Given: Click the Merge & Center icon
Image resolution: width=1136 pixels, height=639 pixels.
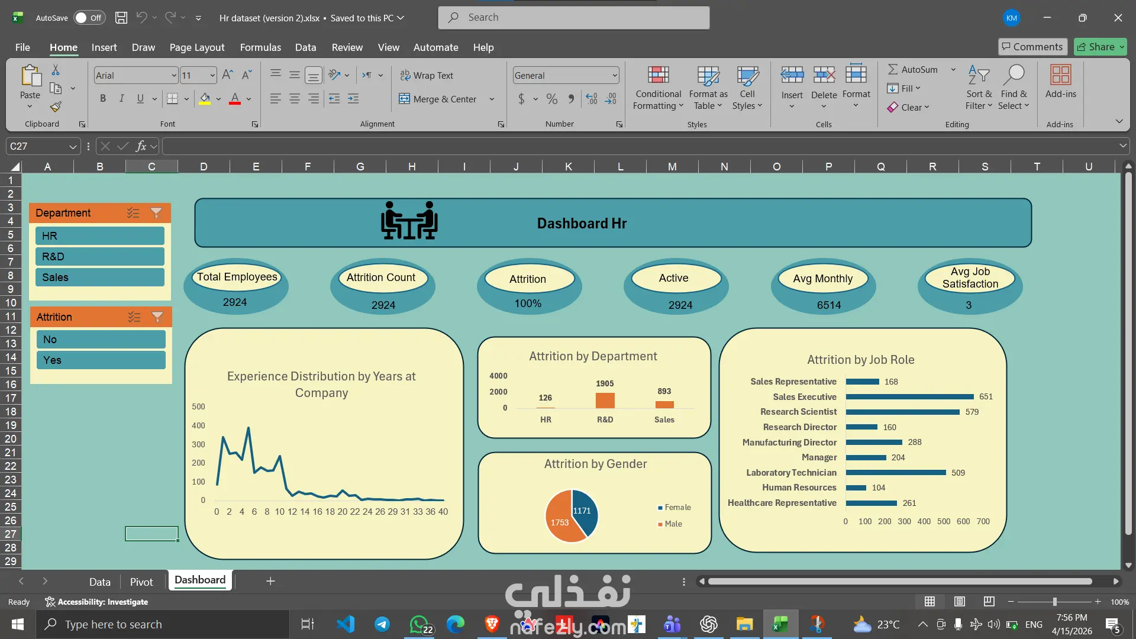Looking at the screenshot, I should click(x=404, y=99).
